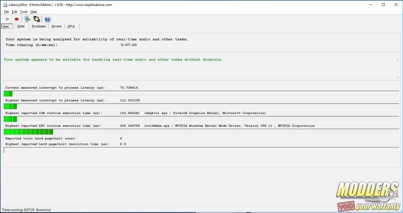
Task: Minimize the LatencyMon window
Action: [370, 5]
